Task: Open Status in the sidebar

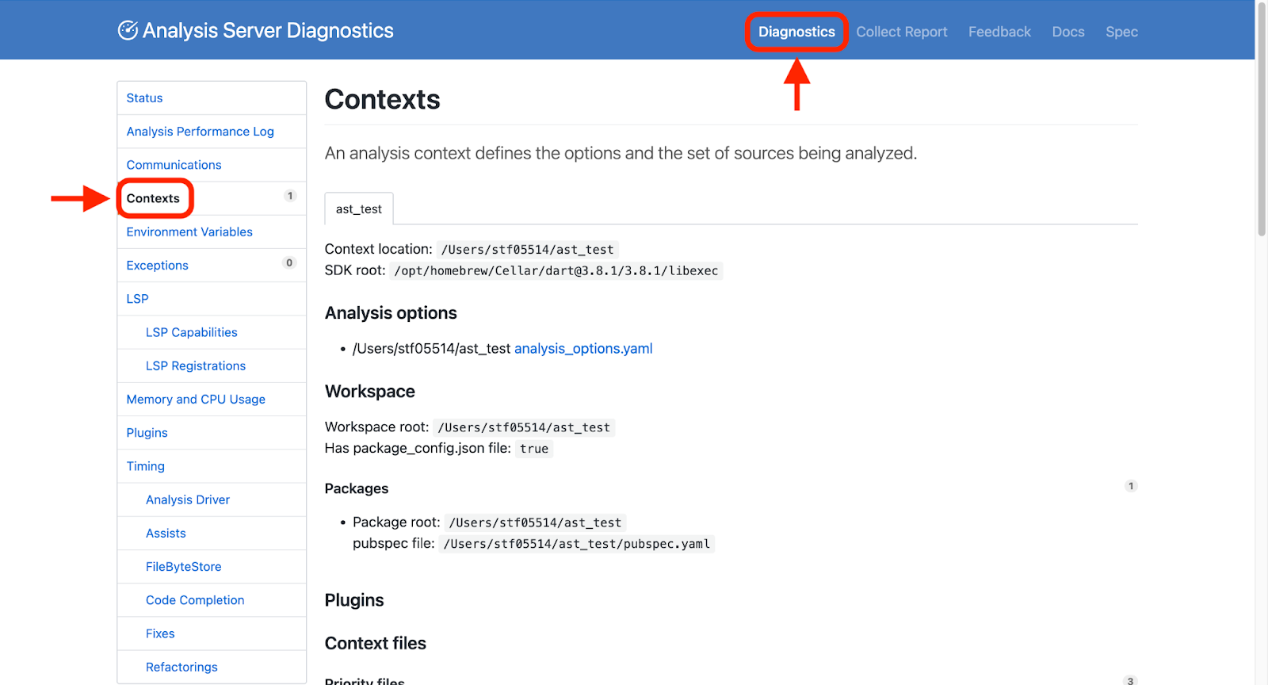Action: click(x=144, y=98)
